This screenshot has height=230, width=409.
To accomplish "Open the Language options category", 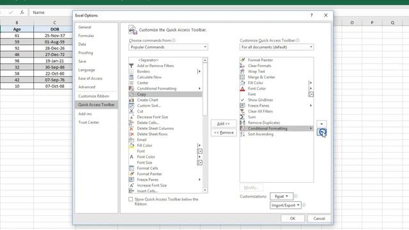I will coord(96,70).
